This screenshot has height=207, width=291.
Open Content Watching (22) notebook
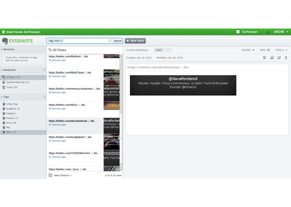18,82
